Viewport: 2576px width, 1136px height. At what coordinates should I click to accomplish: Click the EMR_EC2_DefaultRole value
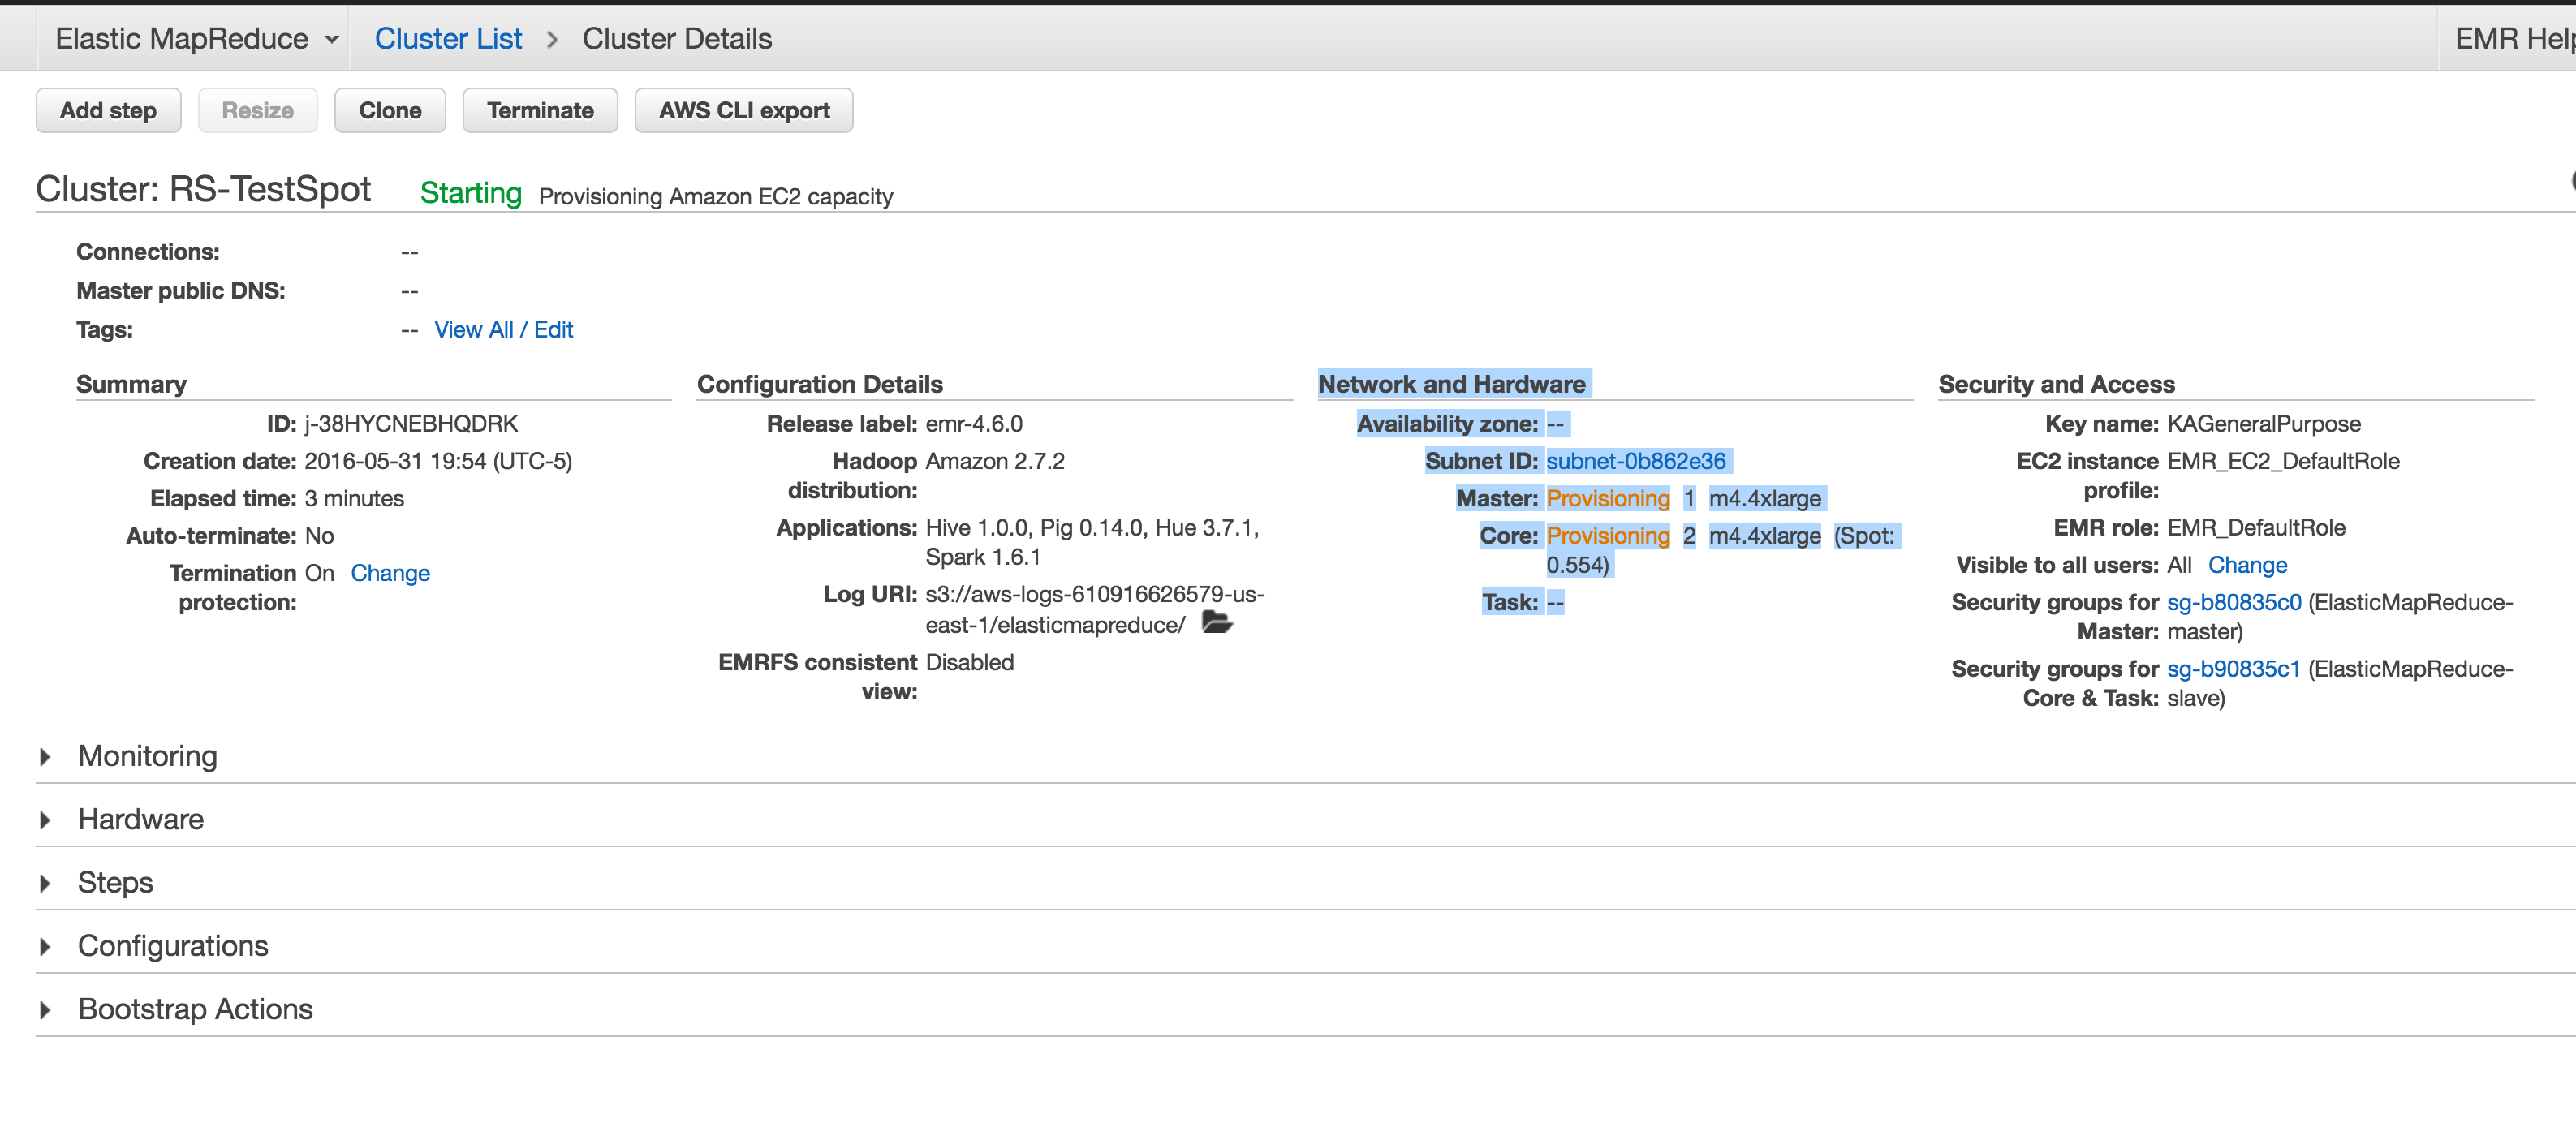tap(2283, 461)
